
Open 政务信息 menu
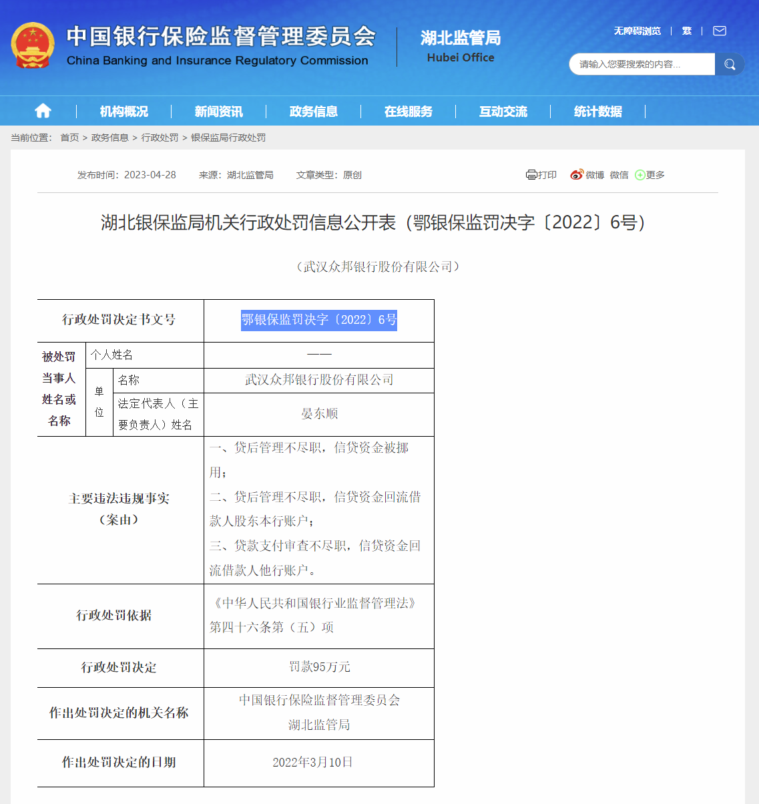(314, 112)
